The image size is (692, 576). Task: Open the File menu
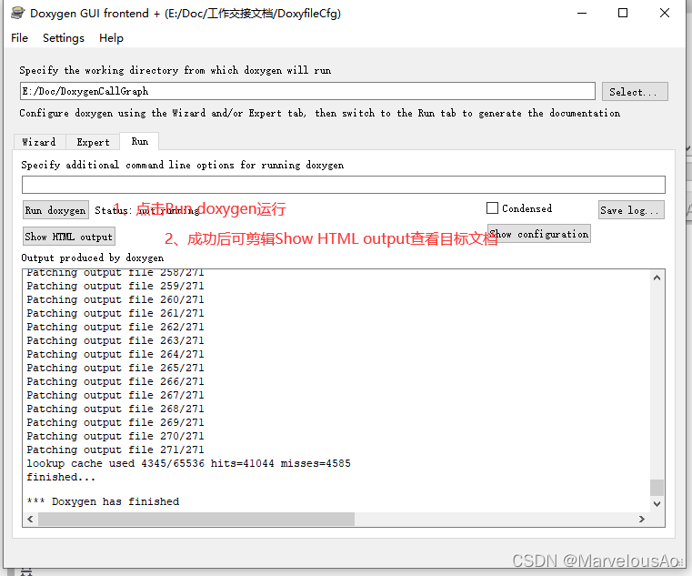point(19,38)
